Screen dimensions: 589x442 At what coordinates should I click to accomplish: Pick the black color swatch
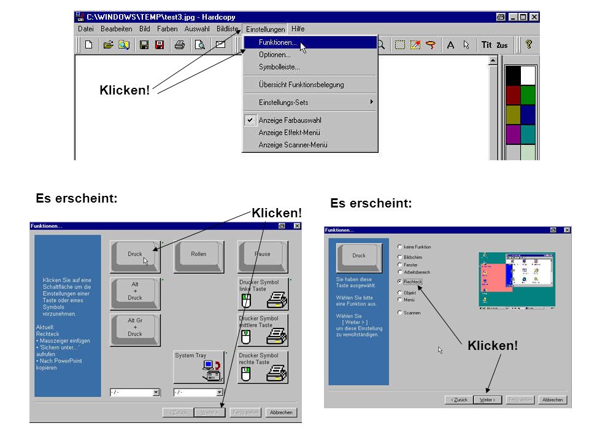click(x=513, y=76)
